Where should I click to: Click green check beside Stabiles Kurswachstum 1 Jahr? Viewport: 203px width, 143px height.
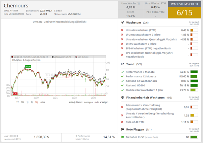click(x=122, y=90)
